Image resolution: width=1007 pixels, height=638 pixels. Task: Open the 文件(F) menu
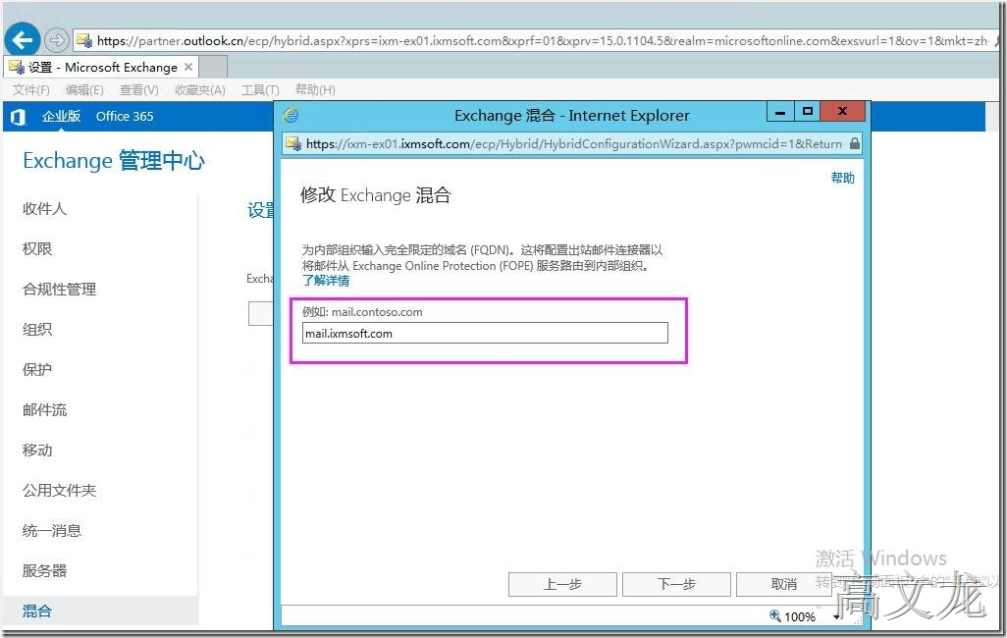pos(30,90)
